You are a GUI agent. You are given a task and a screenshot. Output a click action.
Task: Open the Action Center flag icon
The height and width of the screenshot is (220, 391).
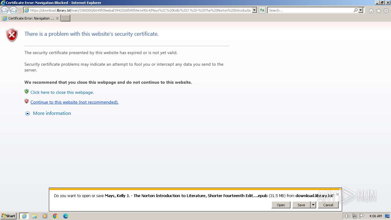(x=362, y=216)
